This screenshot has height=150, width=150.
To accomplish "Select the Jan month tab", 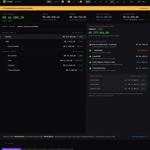I will pos(95,1).
